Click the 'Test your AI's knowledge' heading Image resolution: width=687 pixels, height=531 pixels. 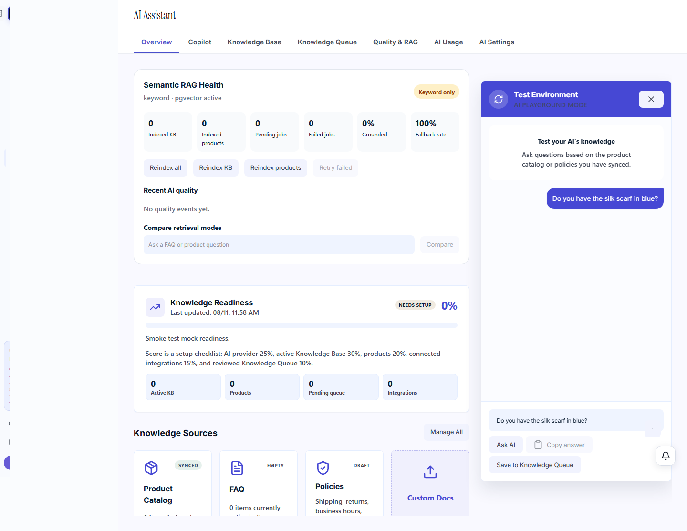pos(576,142)
